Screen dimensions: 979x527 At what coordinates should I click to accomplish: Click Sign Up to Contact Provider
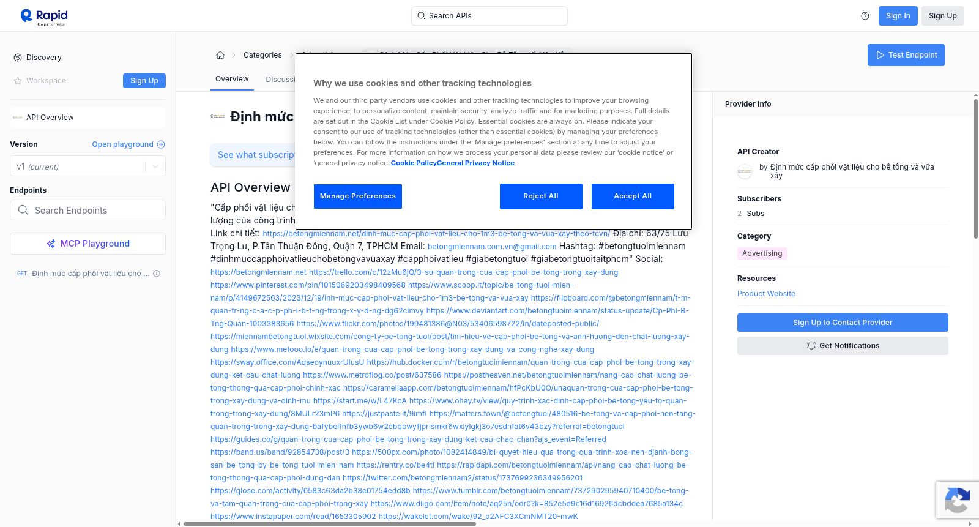tap(843, 323)
